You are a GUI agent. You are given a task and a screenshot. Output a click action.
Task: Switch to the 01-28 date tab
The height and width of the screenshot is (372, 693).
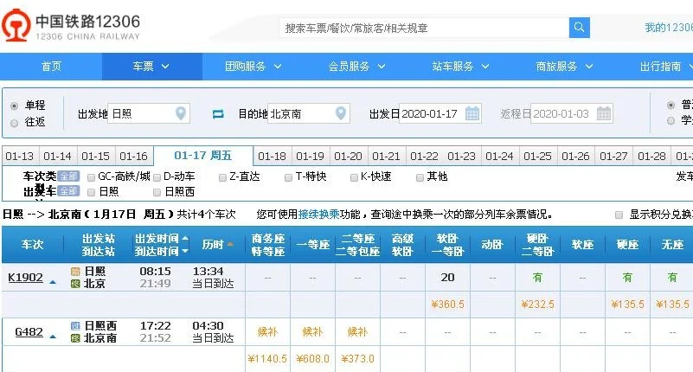click(651, 157)
